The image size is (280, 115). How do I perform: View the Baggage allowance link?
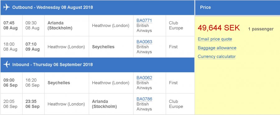[217, 48]
